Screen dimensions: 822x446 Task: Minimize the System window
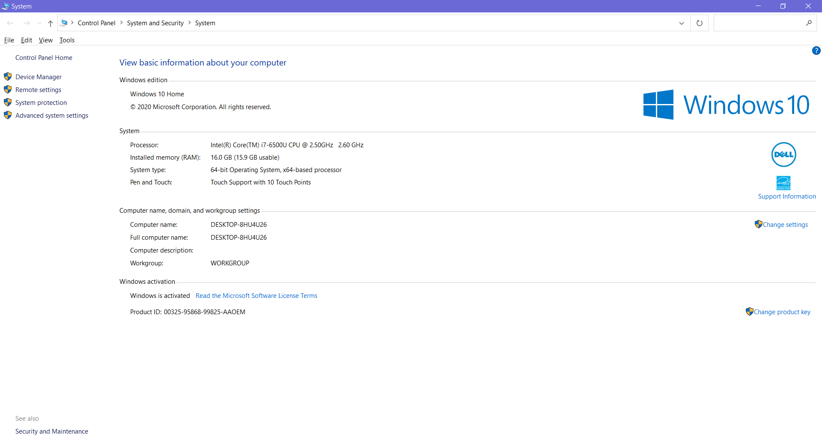(758, 6)
